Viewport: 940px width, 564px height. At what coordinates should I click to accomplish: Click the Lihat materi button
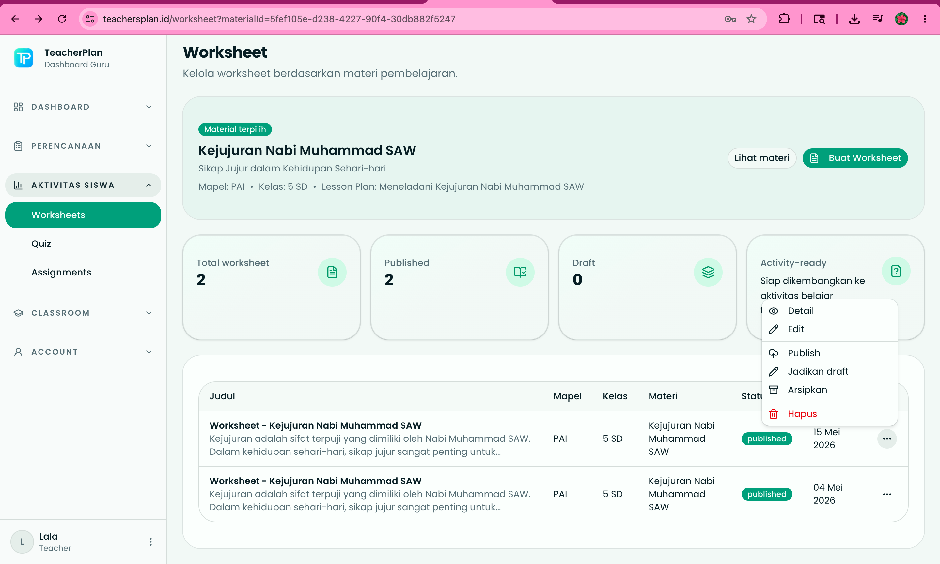point(761,158)
